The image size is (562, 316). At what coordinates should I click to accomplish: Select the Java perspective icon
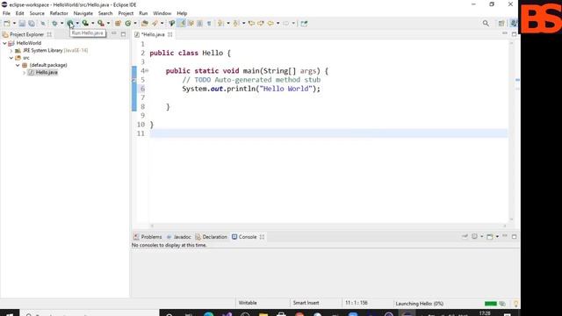pos(514,24)
